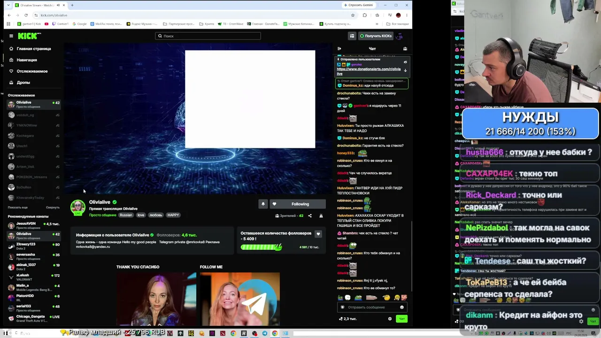Screen dimensions: 601x338
Task: Open the FOLLOW ME Telegram panel image
Action: tap(239, 299)
